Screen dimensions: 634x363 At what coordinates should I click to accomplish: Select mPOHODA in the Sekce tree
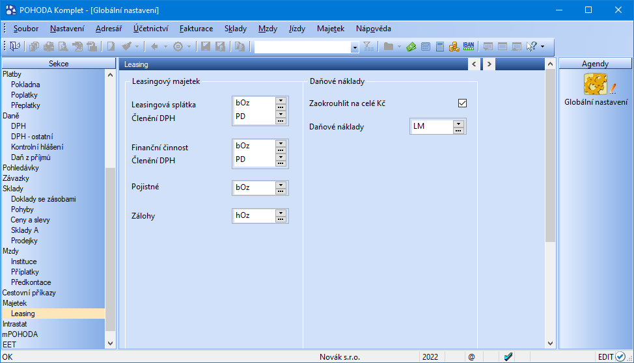click(x=20, y=334)
